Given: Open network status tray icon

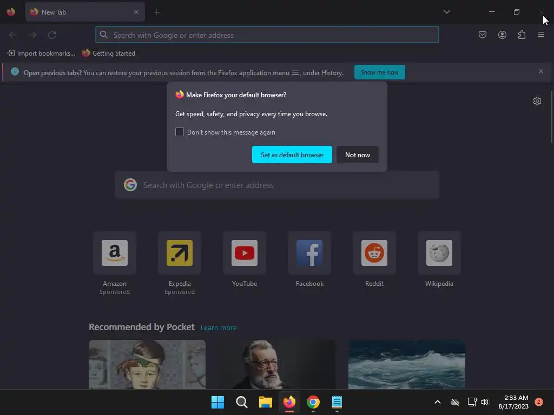Looking at the screenshot, I should [472, 402].
